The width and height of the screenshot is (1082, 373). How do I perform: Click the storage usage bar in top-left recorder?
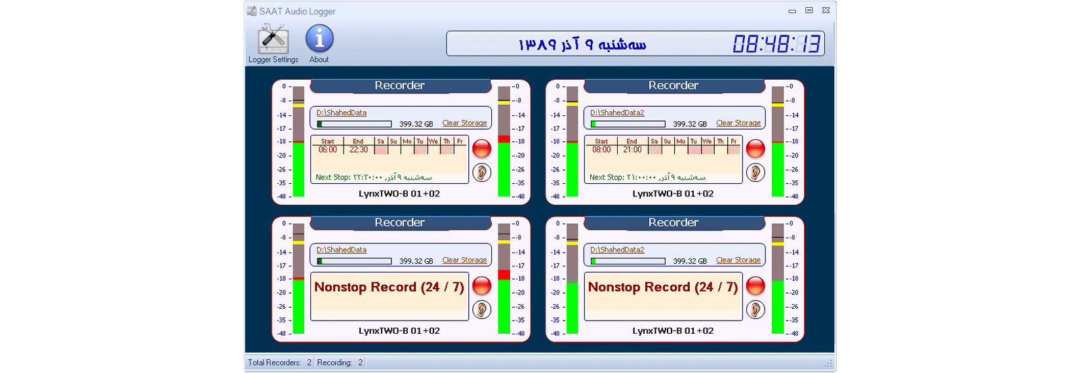pyautogui.click(x=354, y=124)
